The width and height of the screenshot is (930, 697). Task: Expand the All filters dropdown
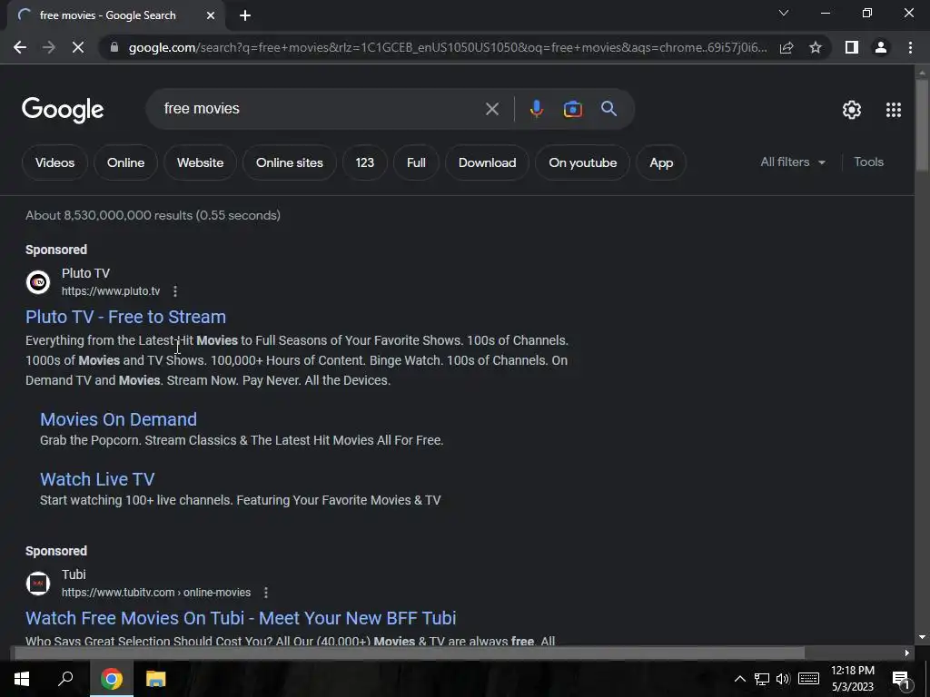coord(793,162)
